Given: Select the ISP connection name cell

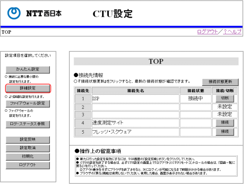Looking at the screenshot, I should pos(135,99).
